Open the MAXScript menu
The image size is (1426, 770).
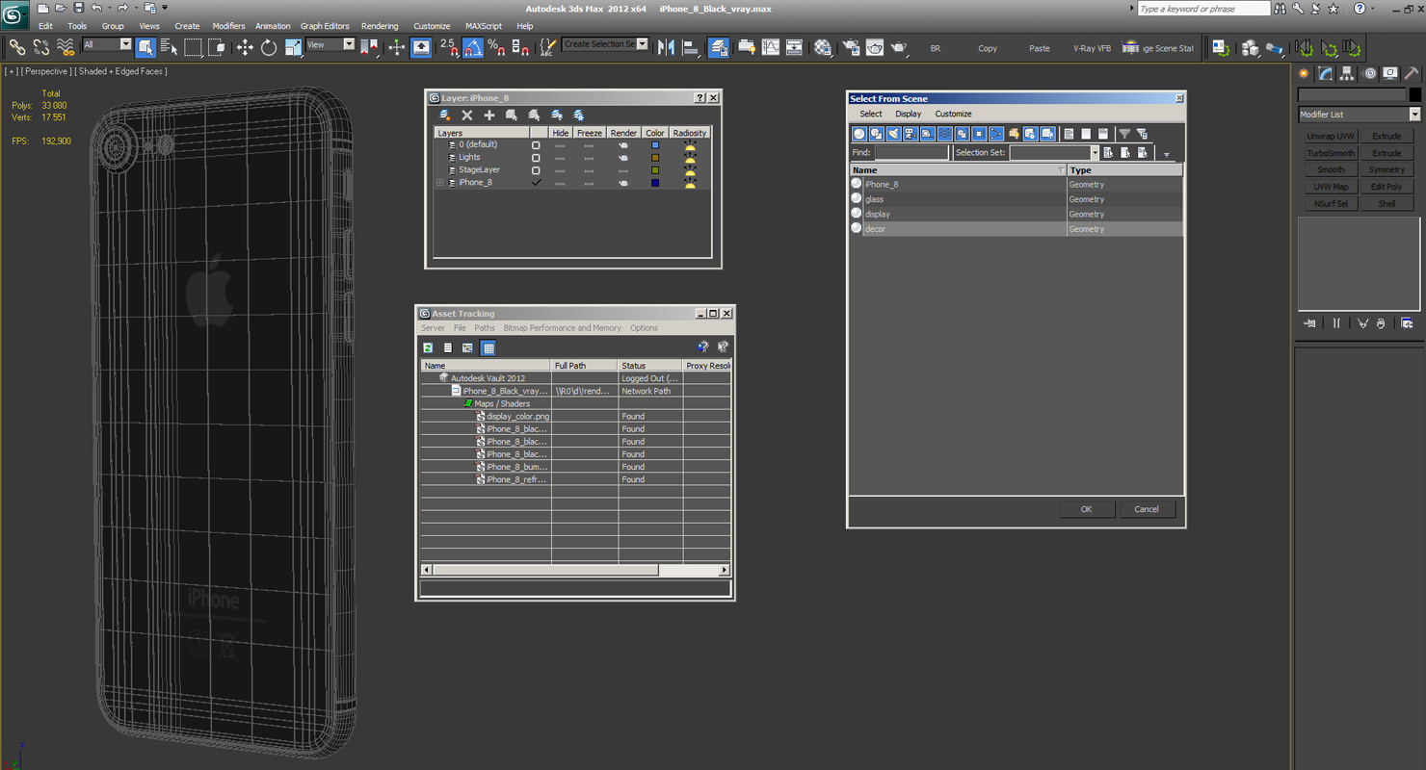point(484,26)
